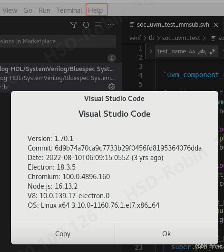Close the soc_uvm_test_mmsub.svh tab
The image size is (224, 252).
pos(216,25)
